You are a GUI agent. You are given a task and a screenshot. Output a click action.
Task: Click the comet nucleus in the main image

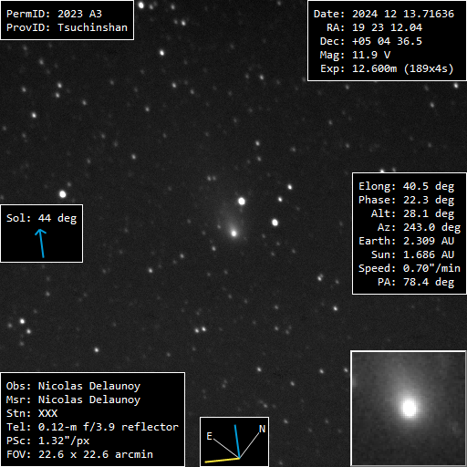click(x=233, y=233)
